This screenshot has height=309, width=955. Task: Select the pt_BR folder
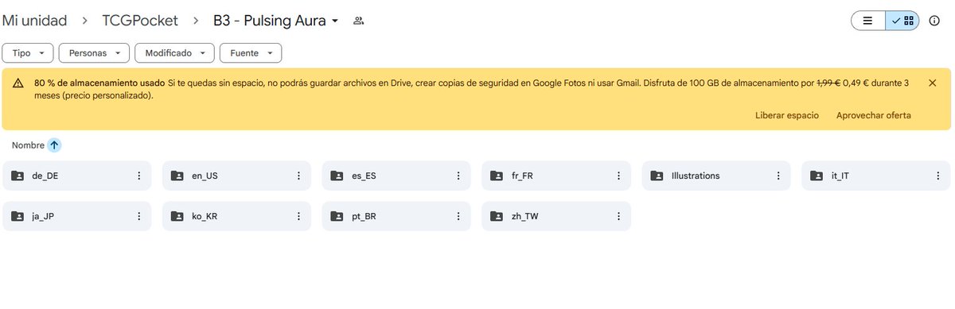coord(396,216)
